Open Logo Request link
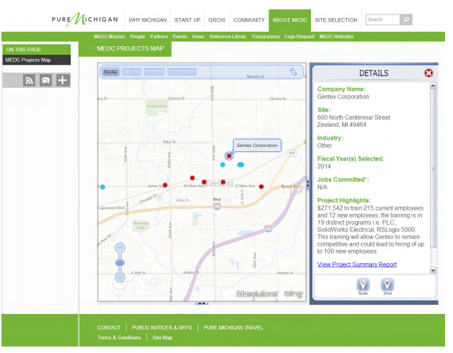Viewport: 453px width, 353px height. coord(299,37)
